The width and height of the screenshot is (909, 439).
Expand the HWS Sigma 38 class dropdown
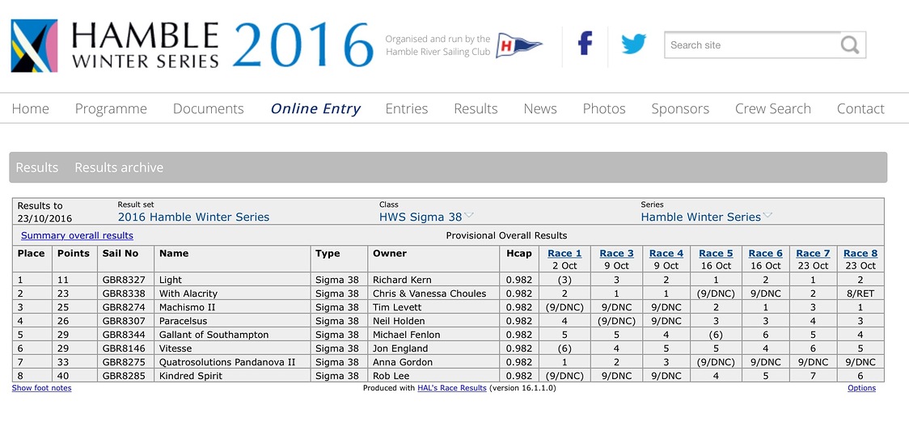click(427, 217)
